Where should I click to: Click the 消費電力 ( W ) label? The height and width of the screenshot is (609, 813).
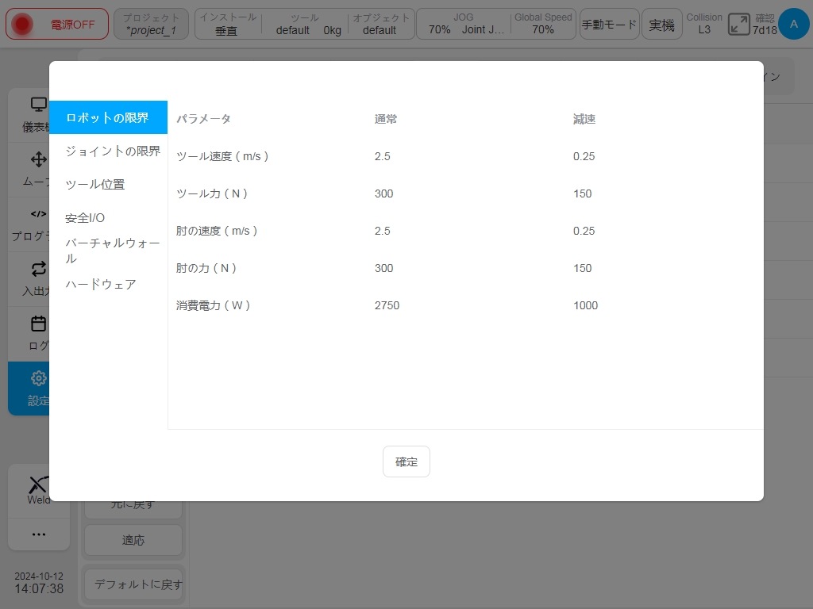(213, 305)
